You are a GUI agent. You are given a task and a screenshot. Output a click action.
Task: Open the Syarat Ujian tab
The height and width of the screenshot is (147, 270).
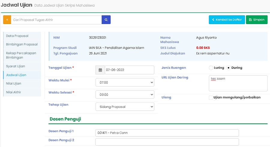[22, 66]
